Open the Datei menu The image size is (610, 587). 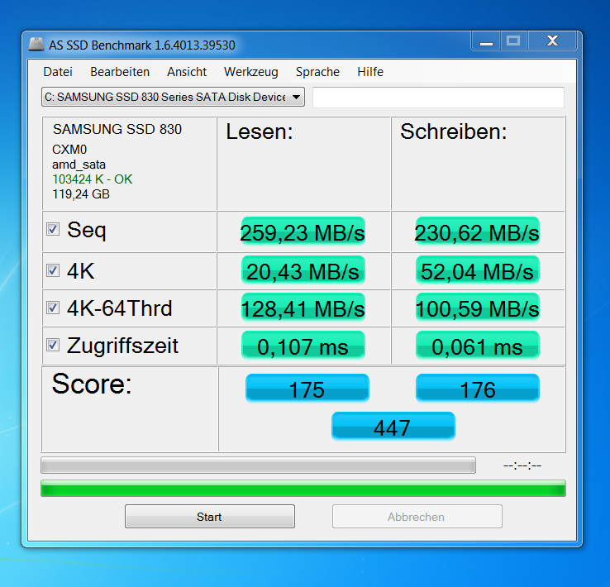point(58,72)
